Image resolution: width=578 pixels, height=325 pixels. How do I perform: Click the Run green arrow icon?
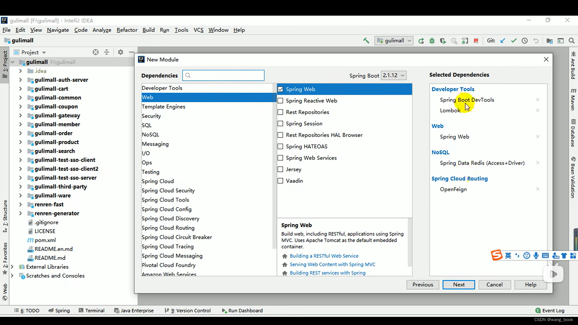point(421,41)
